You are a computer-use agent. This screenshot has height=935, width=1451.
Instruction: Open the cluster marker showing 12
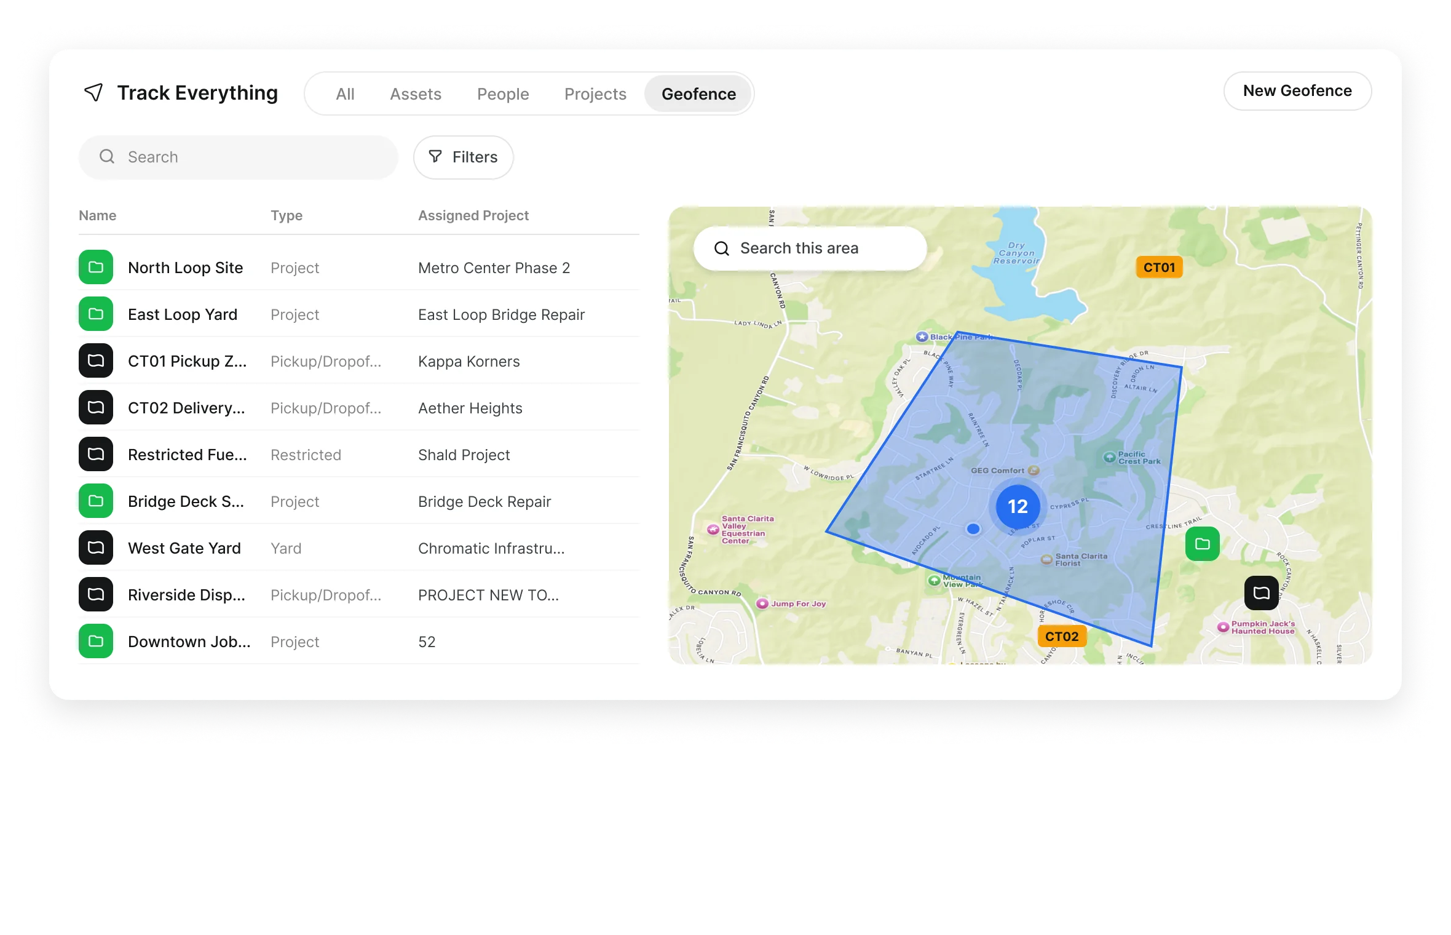(x=1018, y=506)
